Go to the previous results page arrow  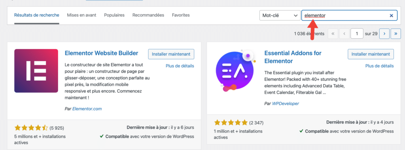tap(344, 34)
